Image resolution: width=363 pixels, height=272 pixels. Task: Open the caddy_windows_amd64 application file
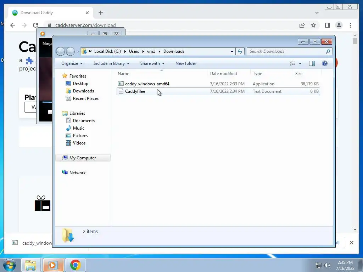coord(147,84)
